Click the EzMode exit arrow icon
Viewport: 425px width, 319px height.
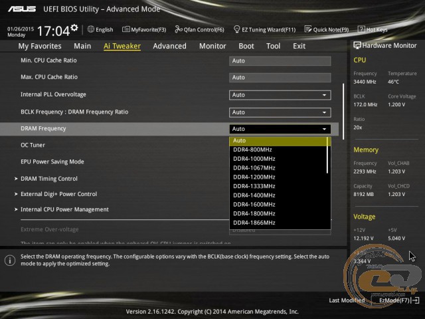[x=415, y=300]
